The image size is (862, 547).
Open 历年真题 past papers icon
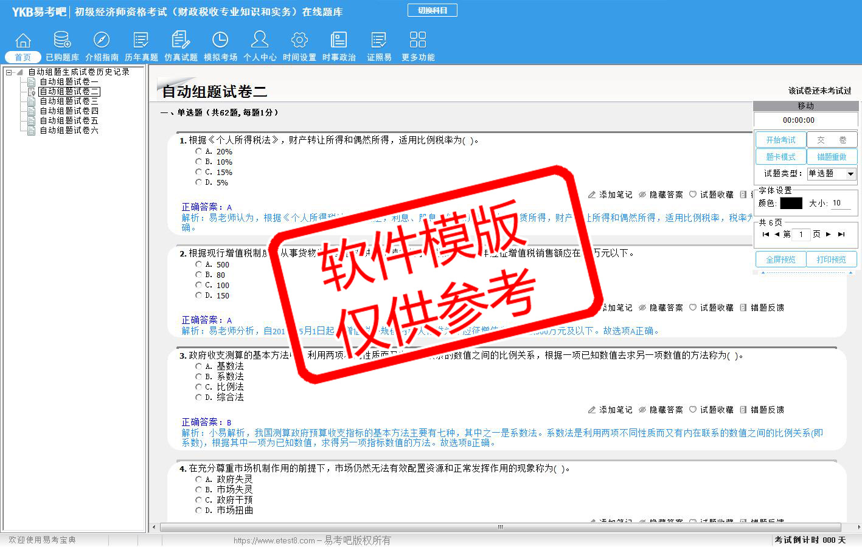[141, 41]
